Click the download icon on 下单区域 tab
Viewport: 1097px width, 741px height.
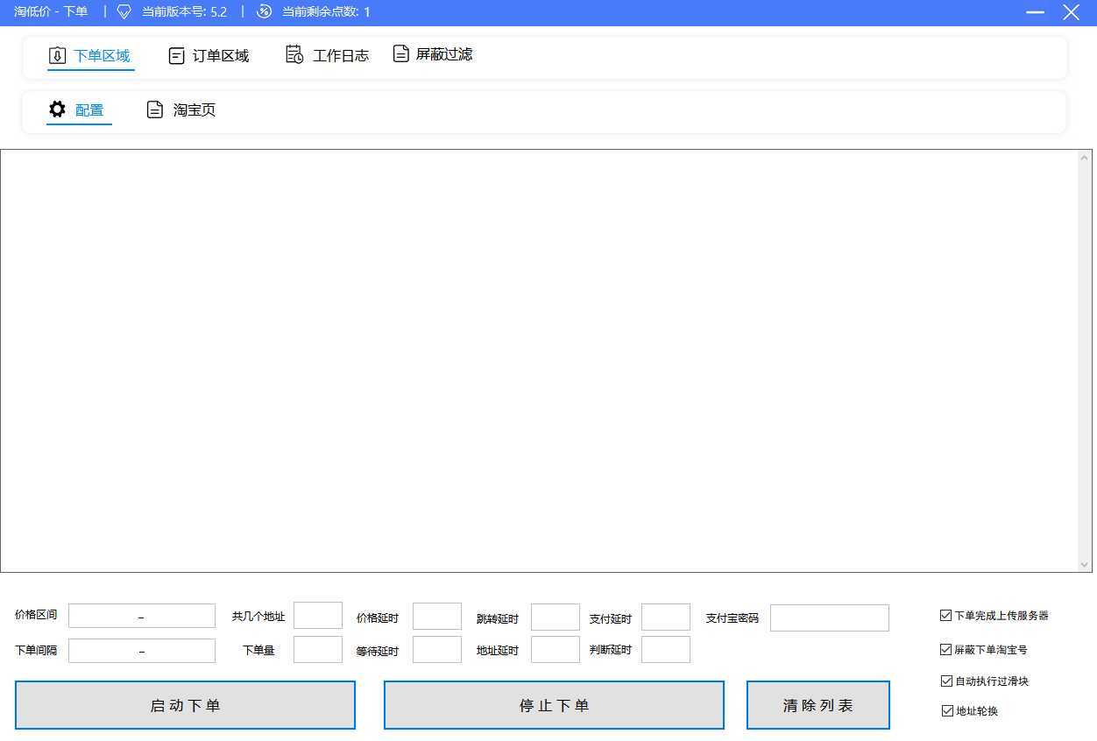tap(58, 54)
